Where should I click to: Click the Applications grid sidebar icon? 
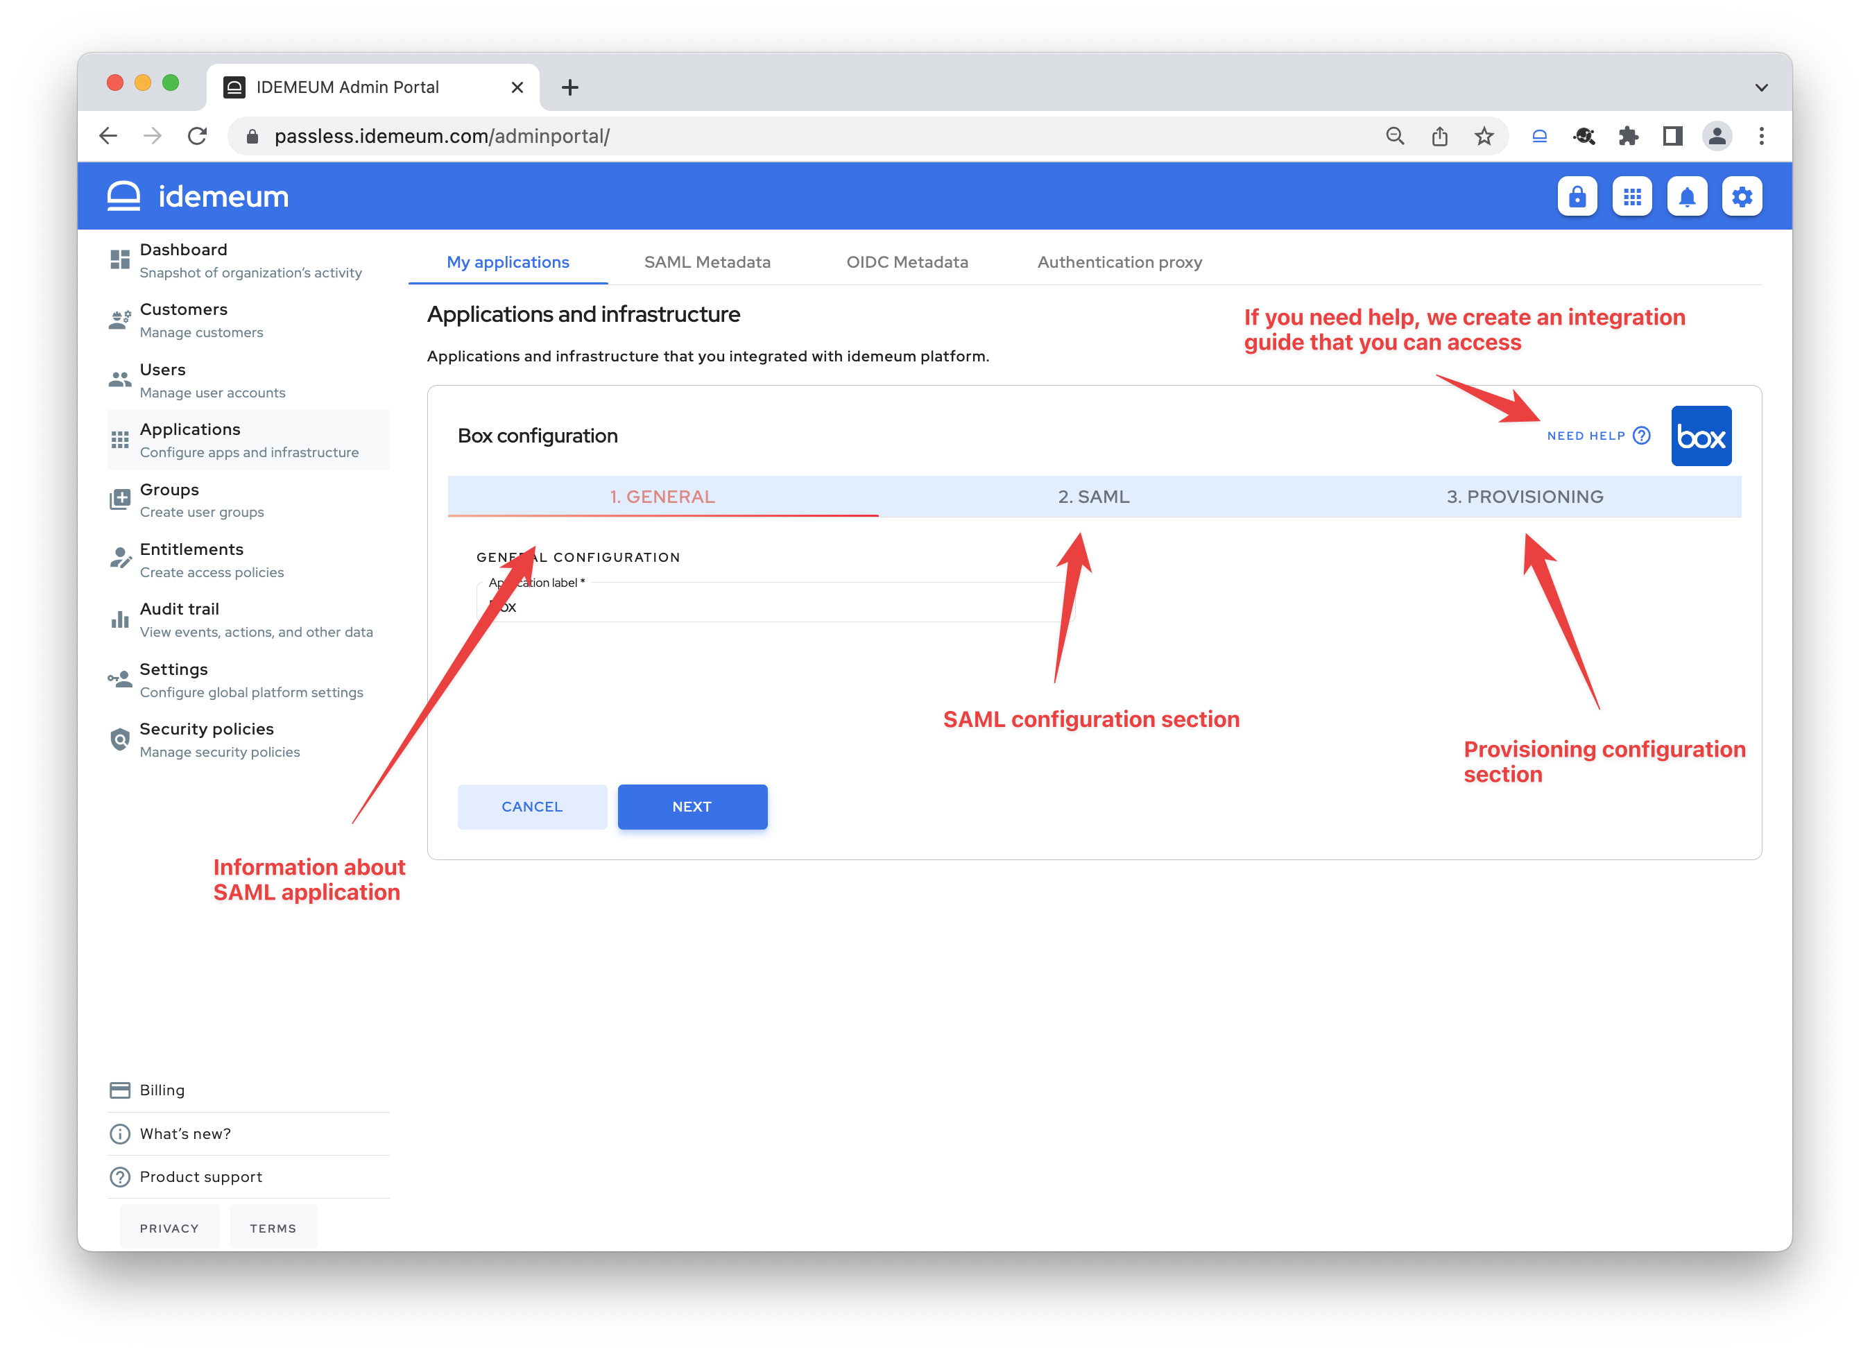point(121,440)
